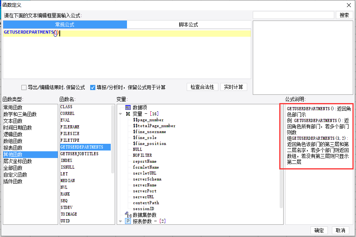This screenshot has height=237, width=356.
Task: Click the 实时计算 button
Action: 234,87
